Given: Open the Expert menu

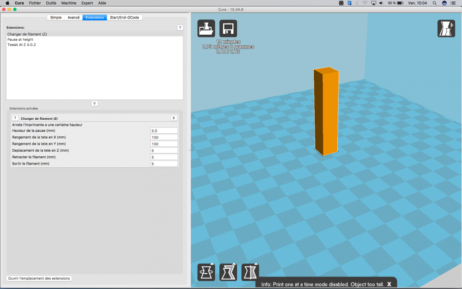Looking at the screenshot, I should pyautogui.click(x=87, y=3).
